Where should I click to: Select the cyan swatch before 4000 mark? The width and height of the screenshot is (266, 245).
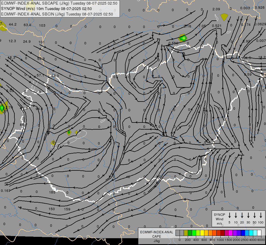click(251, 233)
